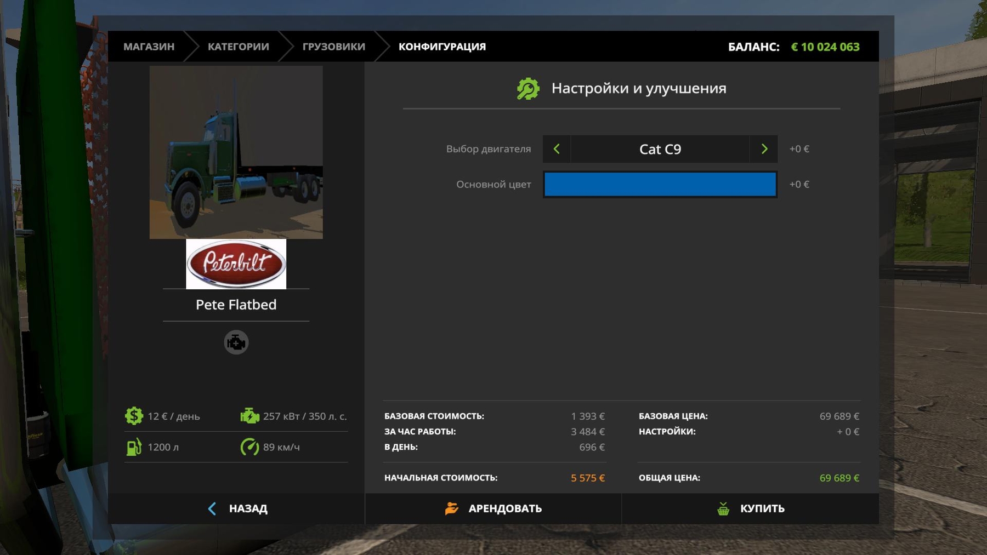Select the Конфигурация breadcrumb tab
The image size is (987, 555).
pos(442,47)
